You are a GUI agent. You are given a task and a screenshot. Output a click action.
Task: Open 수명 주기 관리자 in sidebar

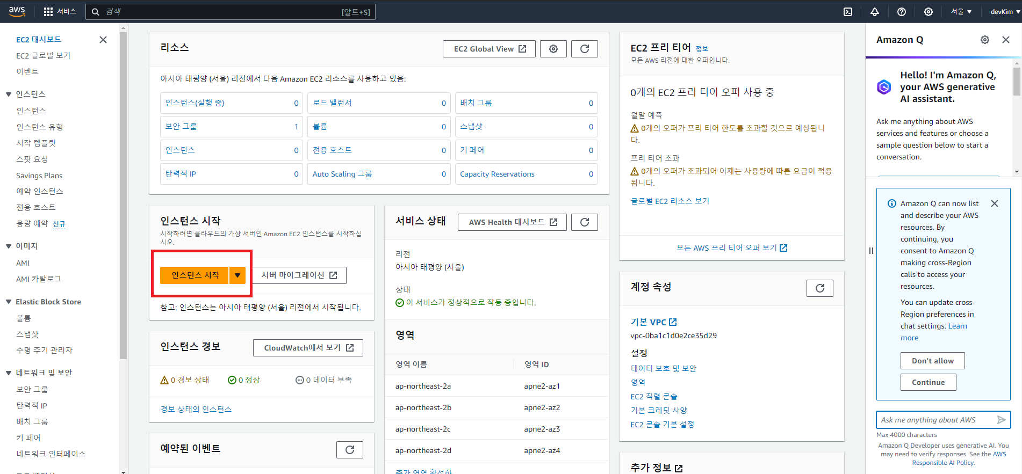44,351
